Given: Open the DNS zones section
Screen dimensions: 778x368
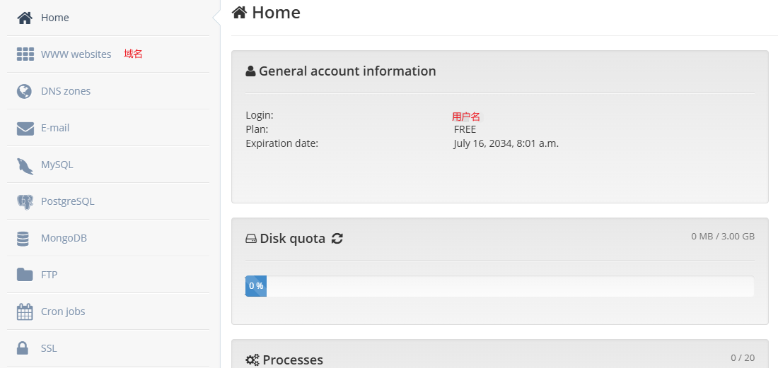Looking at the screenshot, I should click(66, 91).
